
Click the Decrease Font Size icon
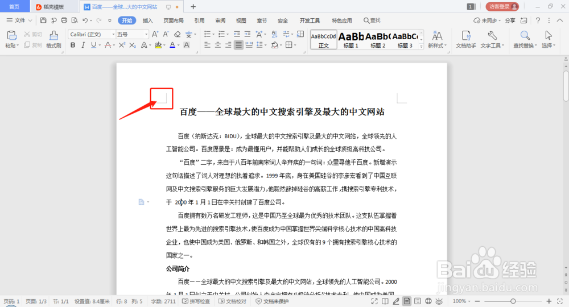point(166,34)
